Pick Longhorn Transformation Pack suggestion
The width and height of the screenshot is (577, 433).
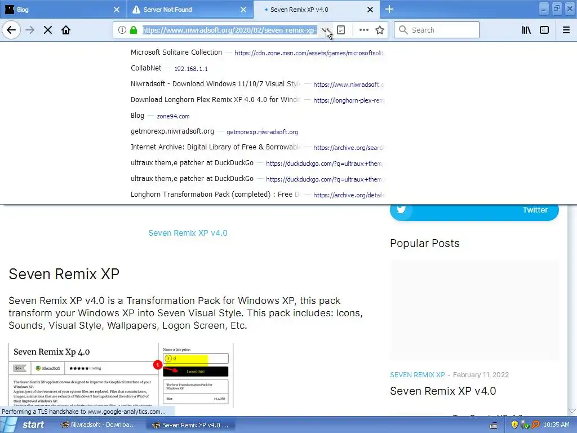257,195
